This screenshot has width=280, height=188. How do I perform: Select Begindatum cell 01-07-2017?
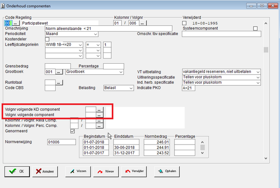pyautogui.click(x=96, y=153)
